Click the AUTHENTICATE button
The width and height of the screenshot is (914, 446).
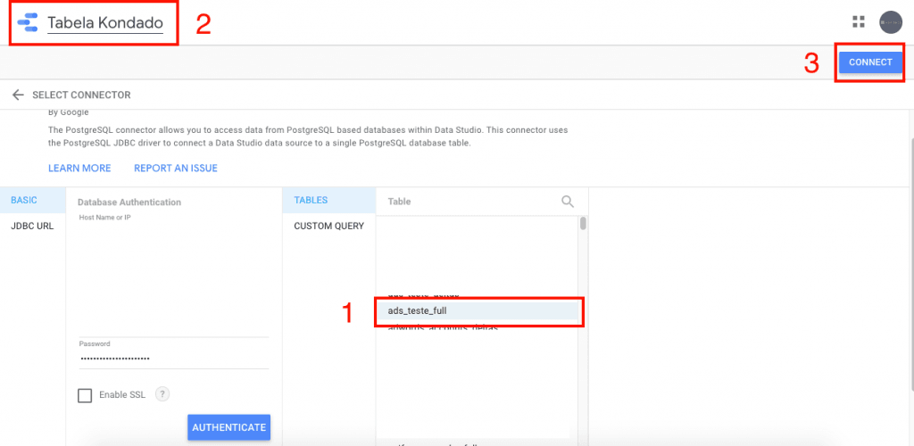pos(228,427)
